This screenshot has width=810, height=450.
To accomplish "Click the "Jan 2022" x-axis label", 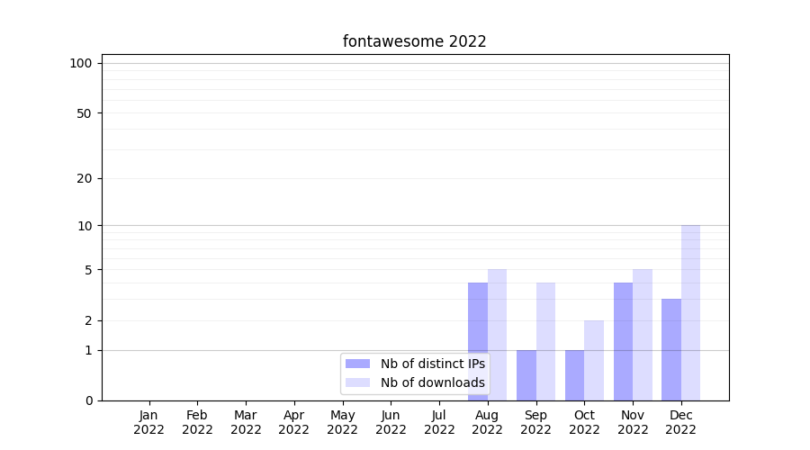I will coord(148,422).
